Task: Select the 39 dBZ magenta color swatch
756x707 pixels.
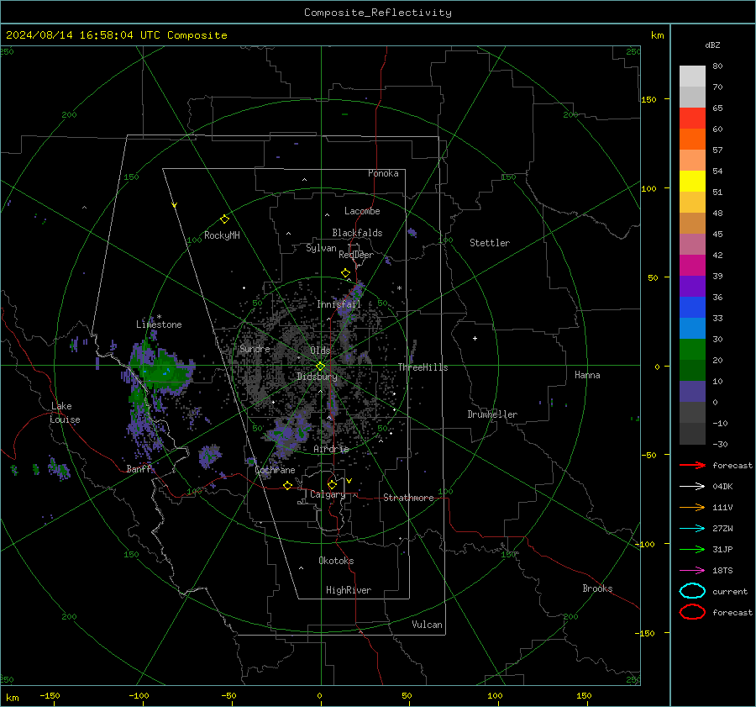Action: (692, 266)
